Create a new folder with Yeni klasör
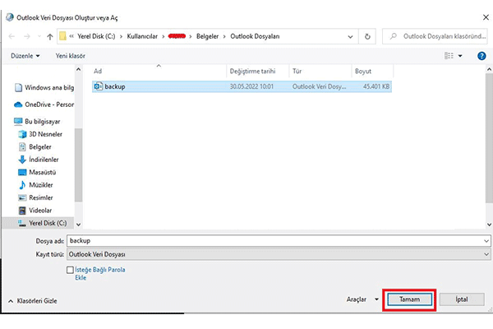The image size is (493, 329). 71,56
